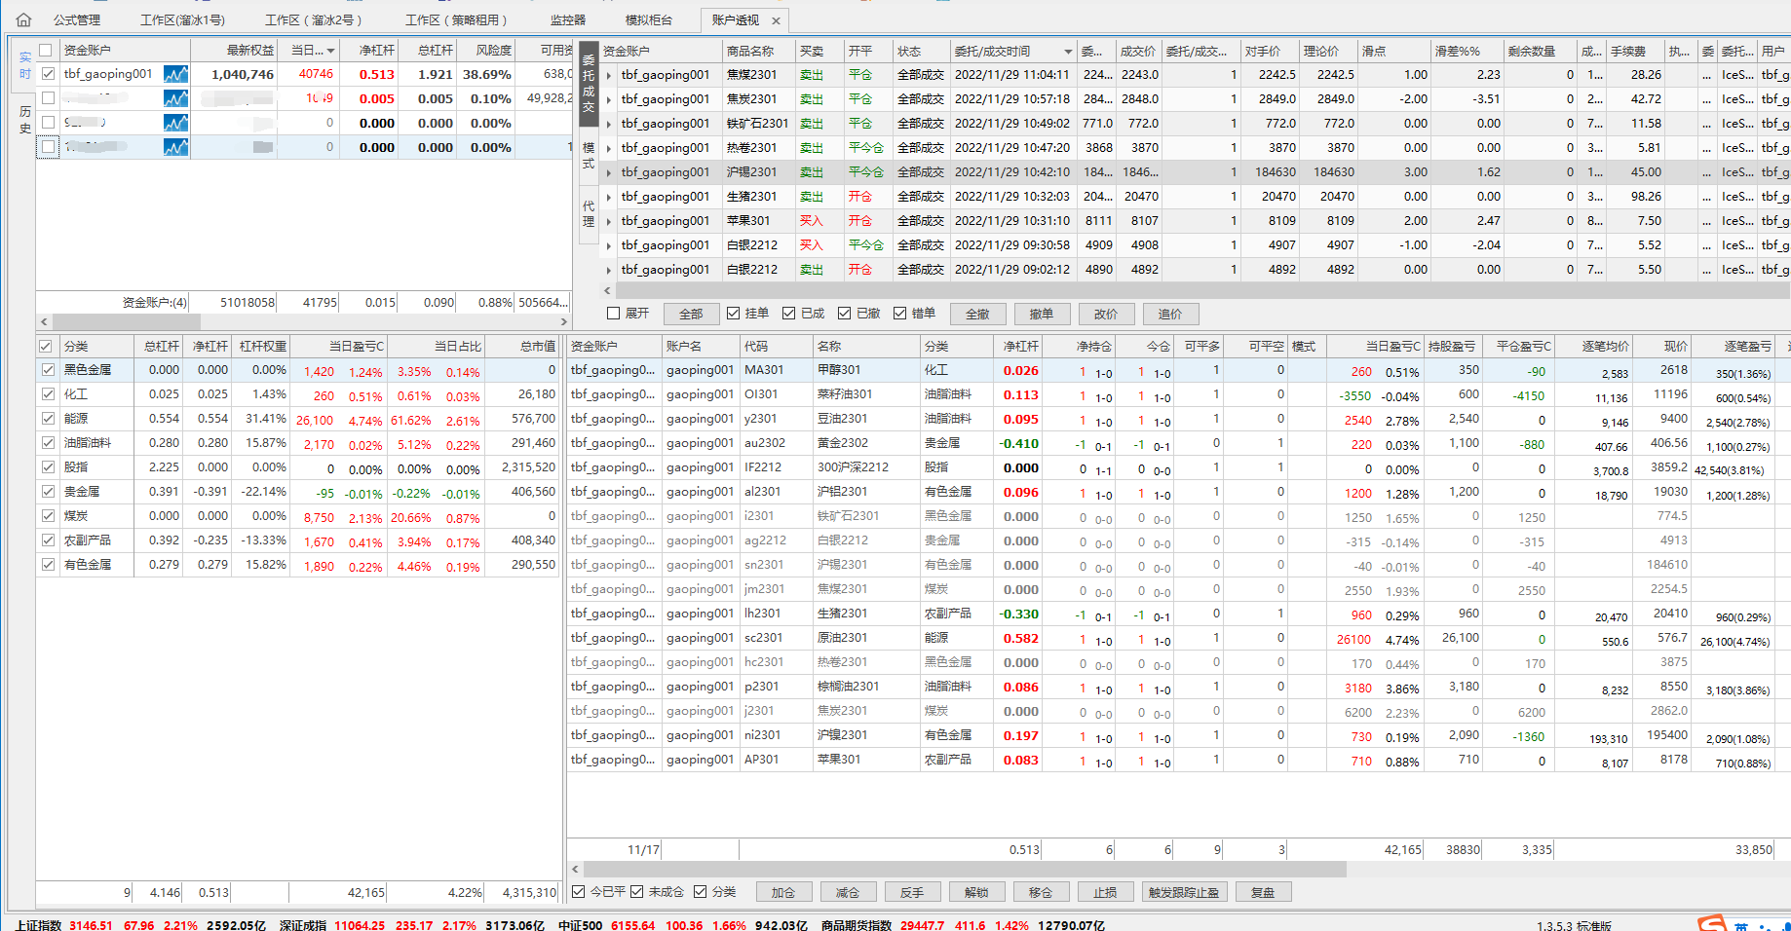Click the Sogou input method icon
Viewport: 1791px width, 931px height.
pos(1711,923)
